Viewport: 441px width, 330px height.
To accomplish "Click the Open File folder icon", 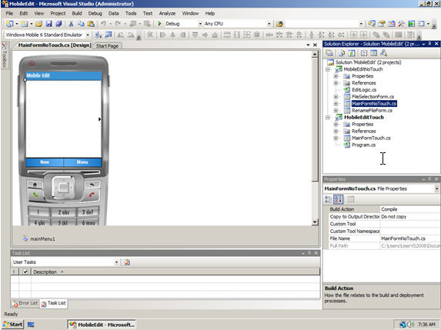I will tap(38, 24).
